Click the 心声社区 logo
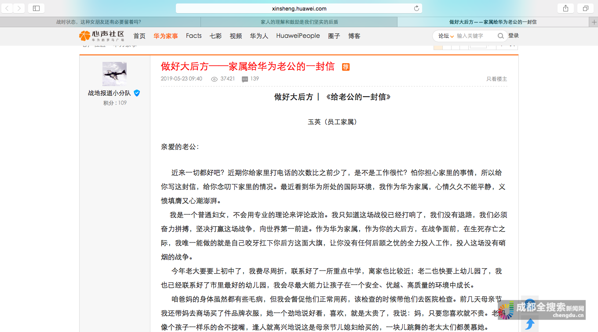The width and height of the screenshot is (598, 332). click(102, 36)
